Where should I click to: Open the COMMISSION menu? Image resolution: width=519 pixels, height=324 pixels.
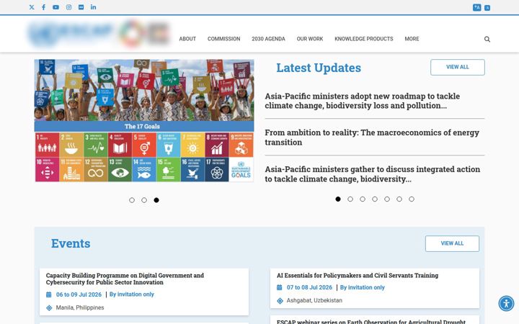[x=223, y=39]
